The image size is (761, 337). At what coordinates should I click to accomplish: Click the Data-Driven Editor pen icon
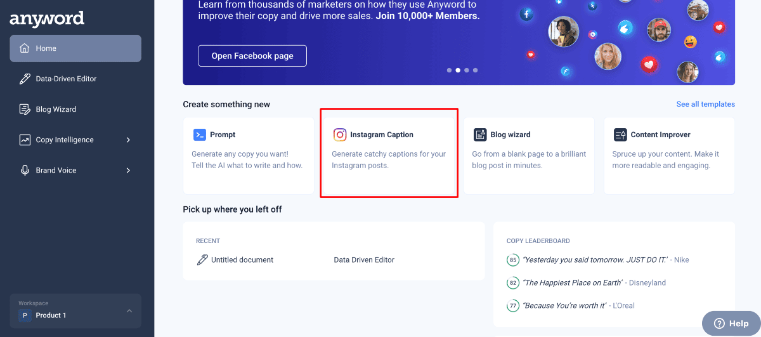[x=25, y=79]
